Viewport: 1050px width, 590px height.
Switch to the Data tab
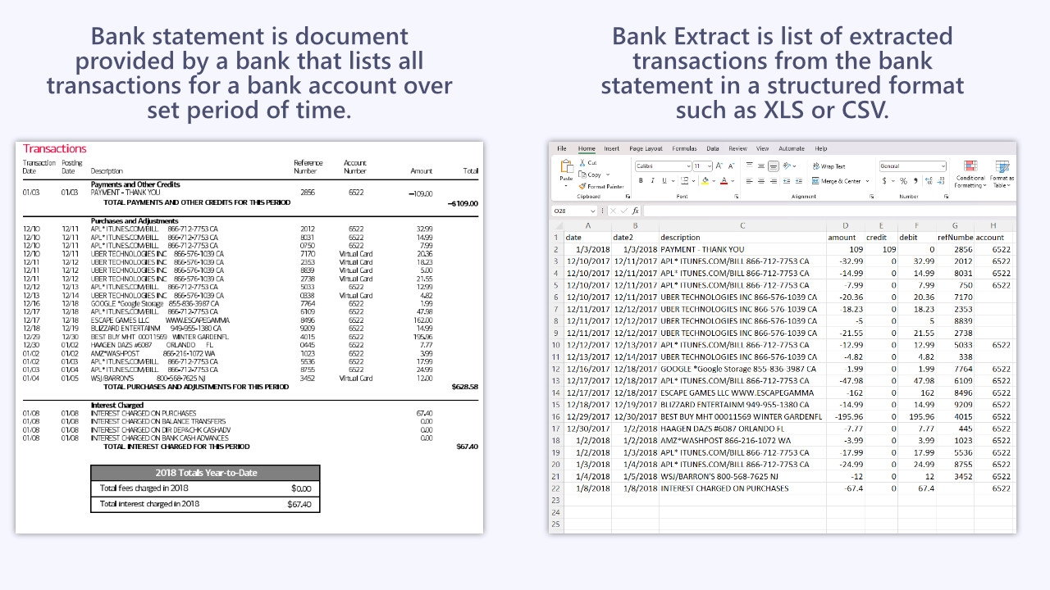point(712,148)
